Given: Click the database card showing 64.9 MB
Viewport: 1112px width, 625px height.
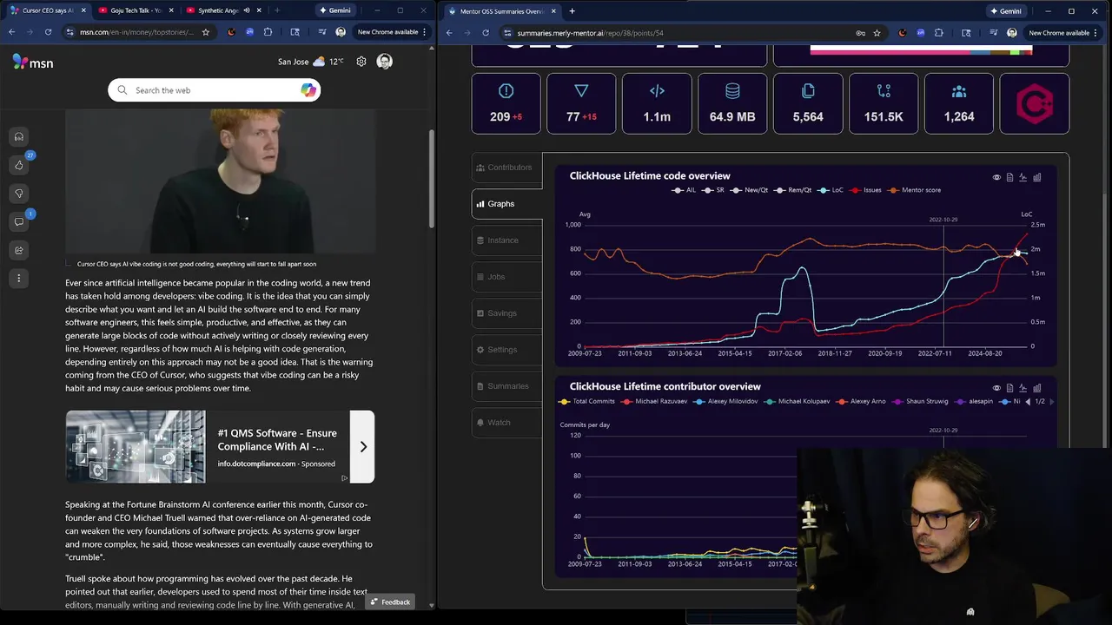Looking at the screenshot, I should (x=732, y=103).
